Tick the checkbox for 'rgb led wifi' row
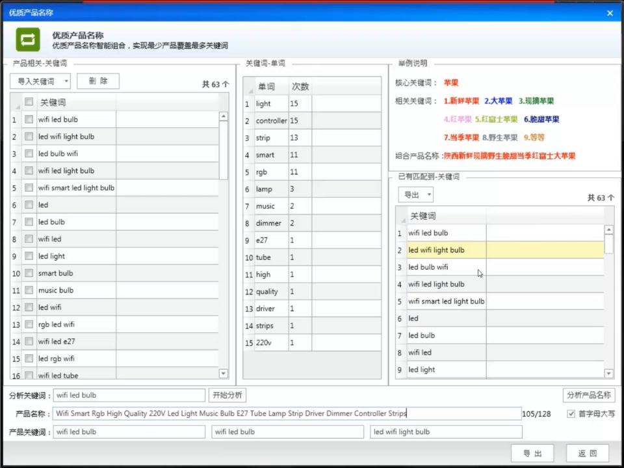The image size is (624, 468). coord(29,324)
